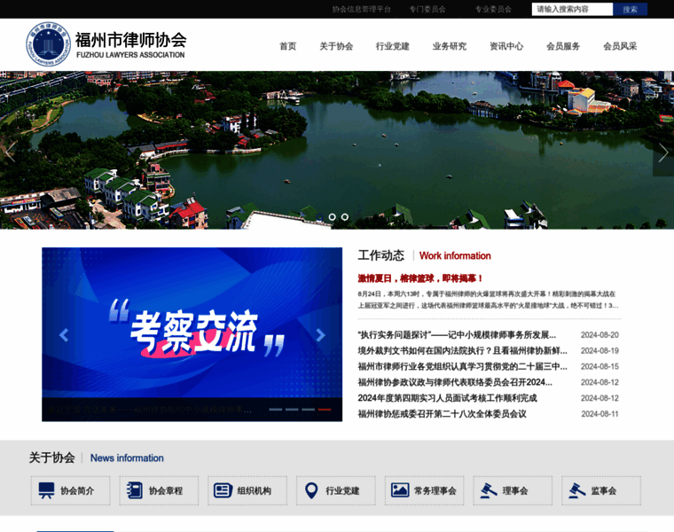Image resolution: width=674 pixels, height=532 pixels.
Task: Open 行业党建 location-pin icon link
Action: click(x=334, y=490)
